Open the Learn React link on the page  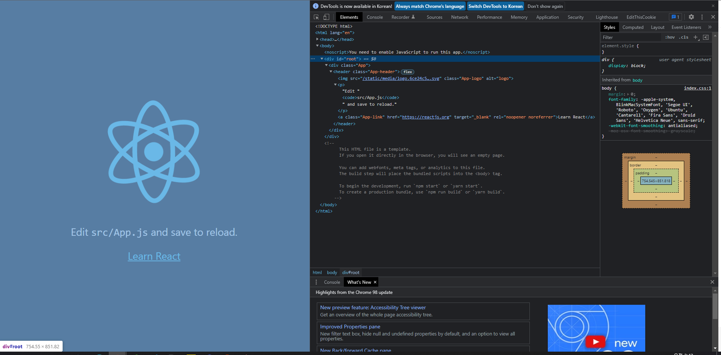[154, 256]
